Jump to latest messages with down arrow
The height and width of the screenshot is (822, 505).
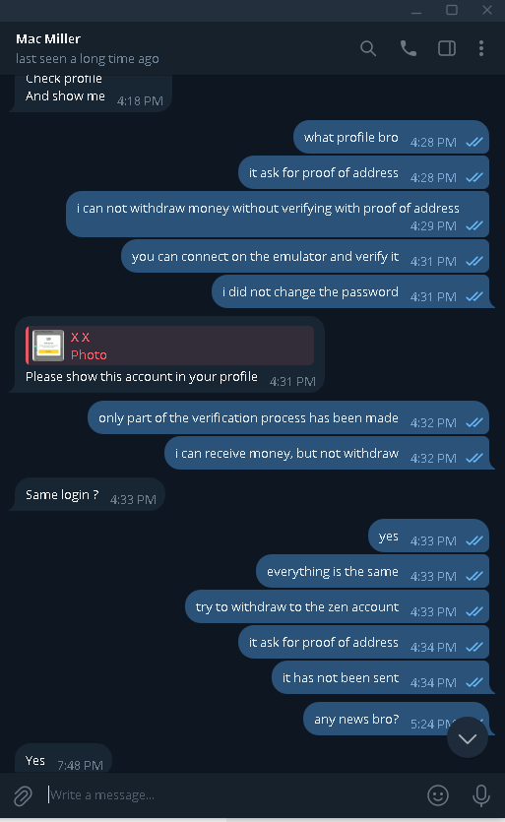pos(468,737)
